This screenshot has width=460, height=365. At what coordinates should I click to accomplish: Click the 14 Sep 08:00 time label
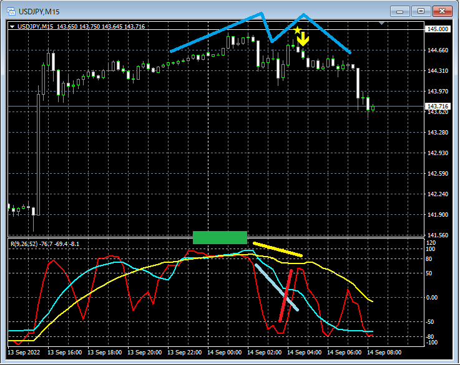click(384, 353)
